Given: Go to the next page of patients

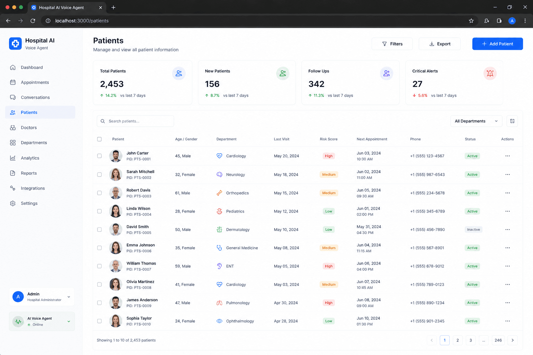Looking at the screenshot, I should pos(513,340).
